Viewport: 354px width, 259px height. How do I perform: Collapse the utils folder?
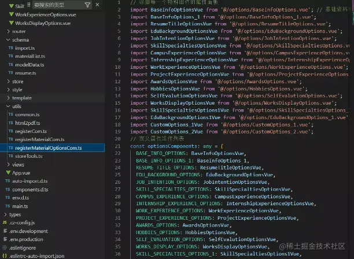pyautogui.click(x=17, y=106)
